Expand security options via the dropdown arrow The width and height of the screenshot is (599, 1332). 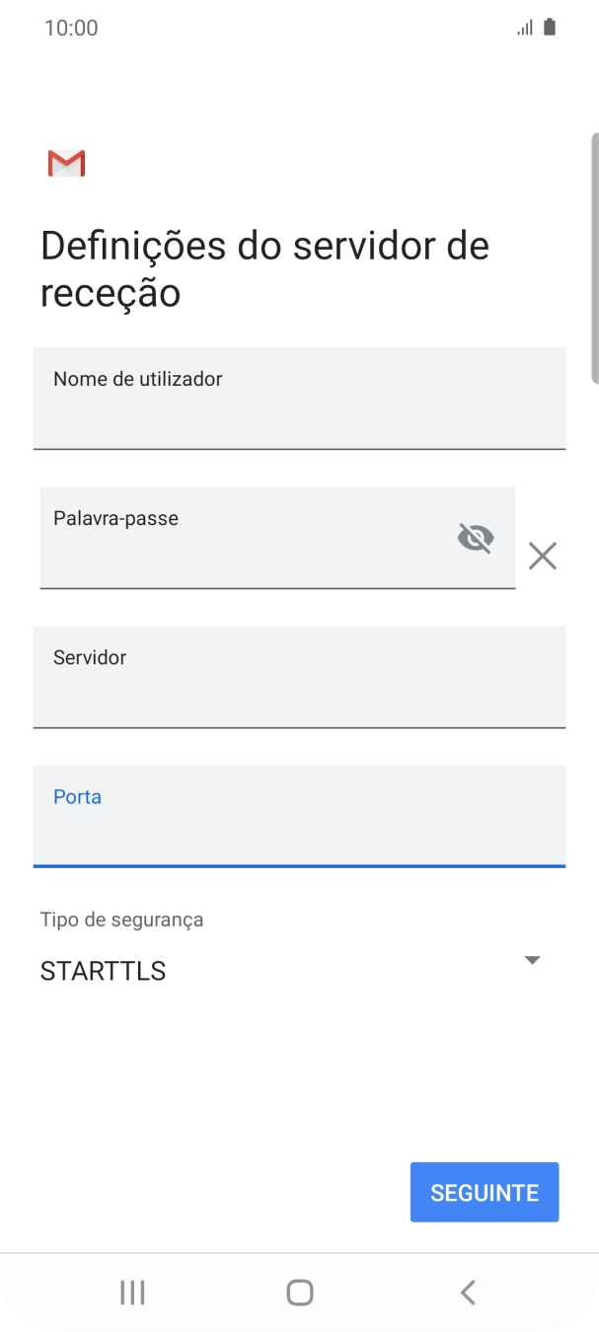(x=531, y=958)
